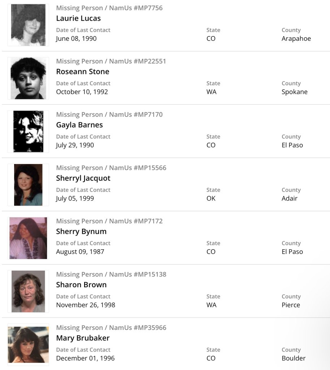Open the Sharon Brown name link

pyautogui.click(x=81, y=285)
